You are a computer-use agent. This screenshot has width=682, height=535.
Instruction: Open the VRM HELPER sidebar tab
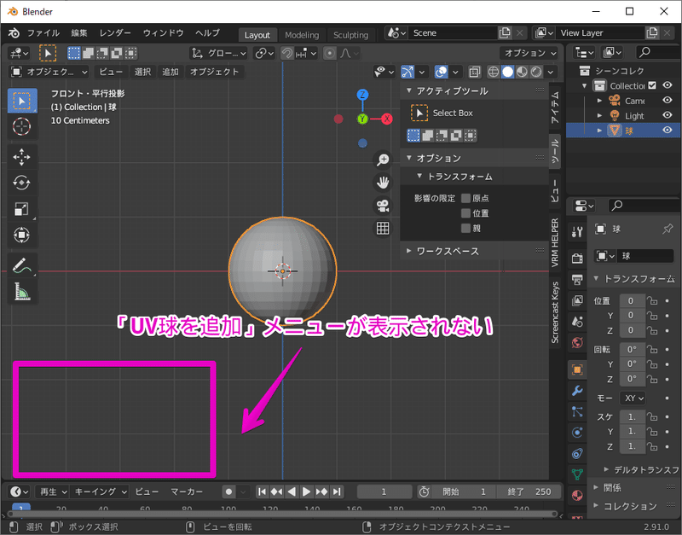click(555, 242)
